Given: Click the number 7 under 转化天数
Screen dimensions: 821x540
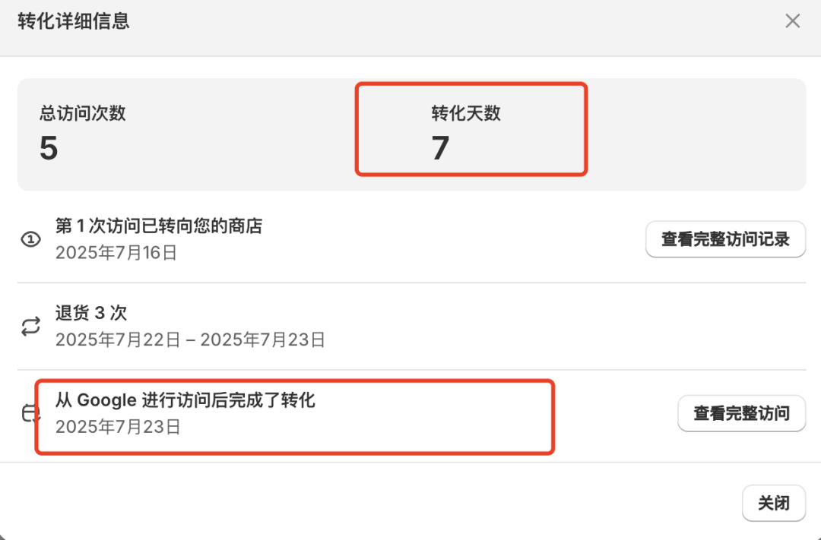Looking at the screenshot, I should 440,149.
